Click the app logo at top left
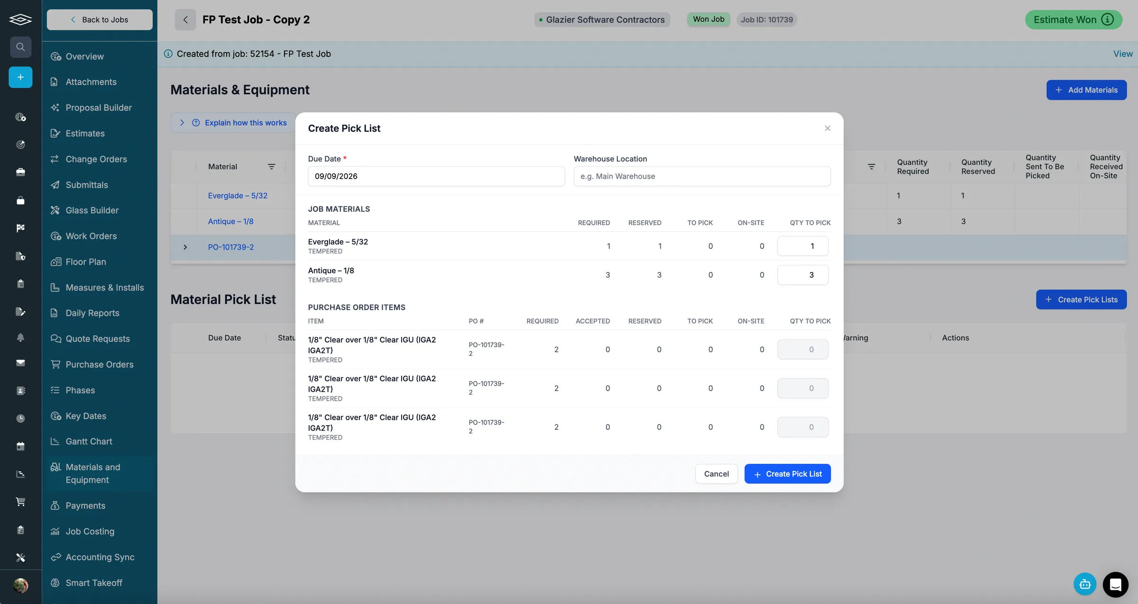Viewport: 1138px width, 604px height. [x=20, y=19]
